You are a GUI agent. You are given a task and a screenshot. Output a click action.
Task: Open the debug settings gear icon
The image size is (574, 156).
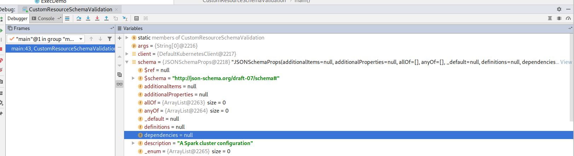[x=559, y=9]
